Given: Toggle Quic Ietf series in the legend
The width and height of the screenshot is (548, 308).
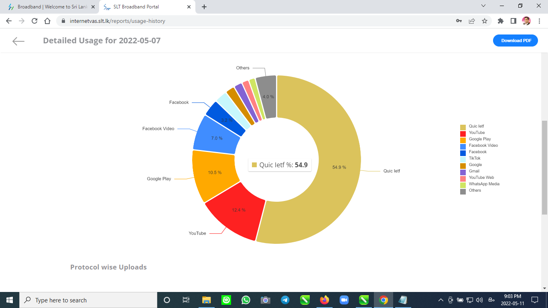Looking at the screenshot, I should [x=472, y=126].
